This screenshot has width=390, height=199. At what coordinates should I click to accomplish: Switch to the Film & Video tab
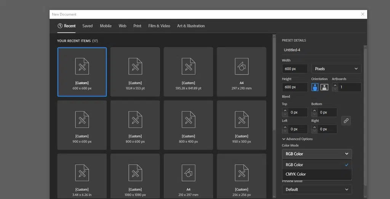159,26
